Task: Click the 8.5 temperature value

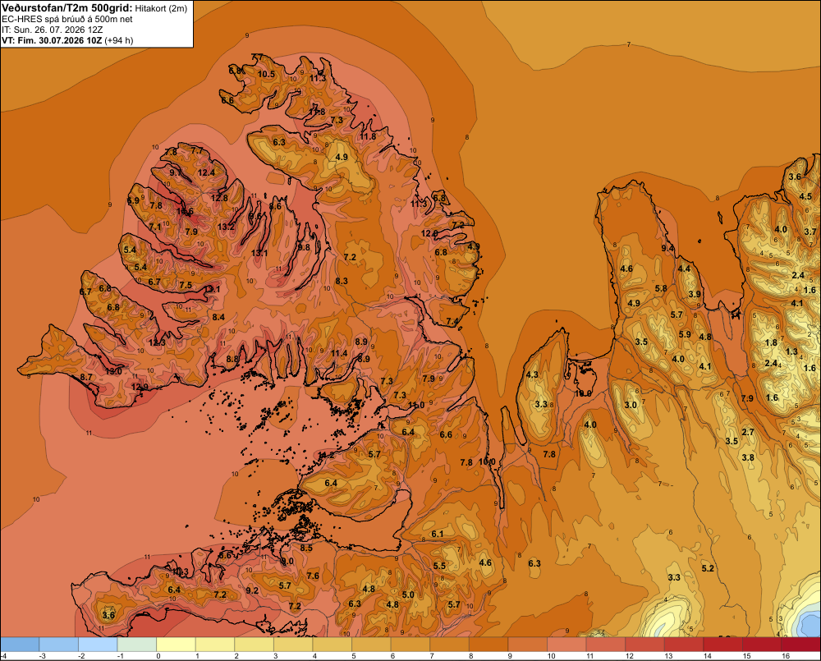Action: pyautogui.click(x=305, y=548)
